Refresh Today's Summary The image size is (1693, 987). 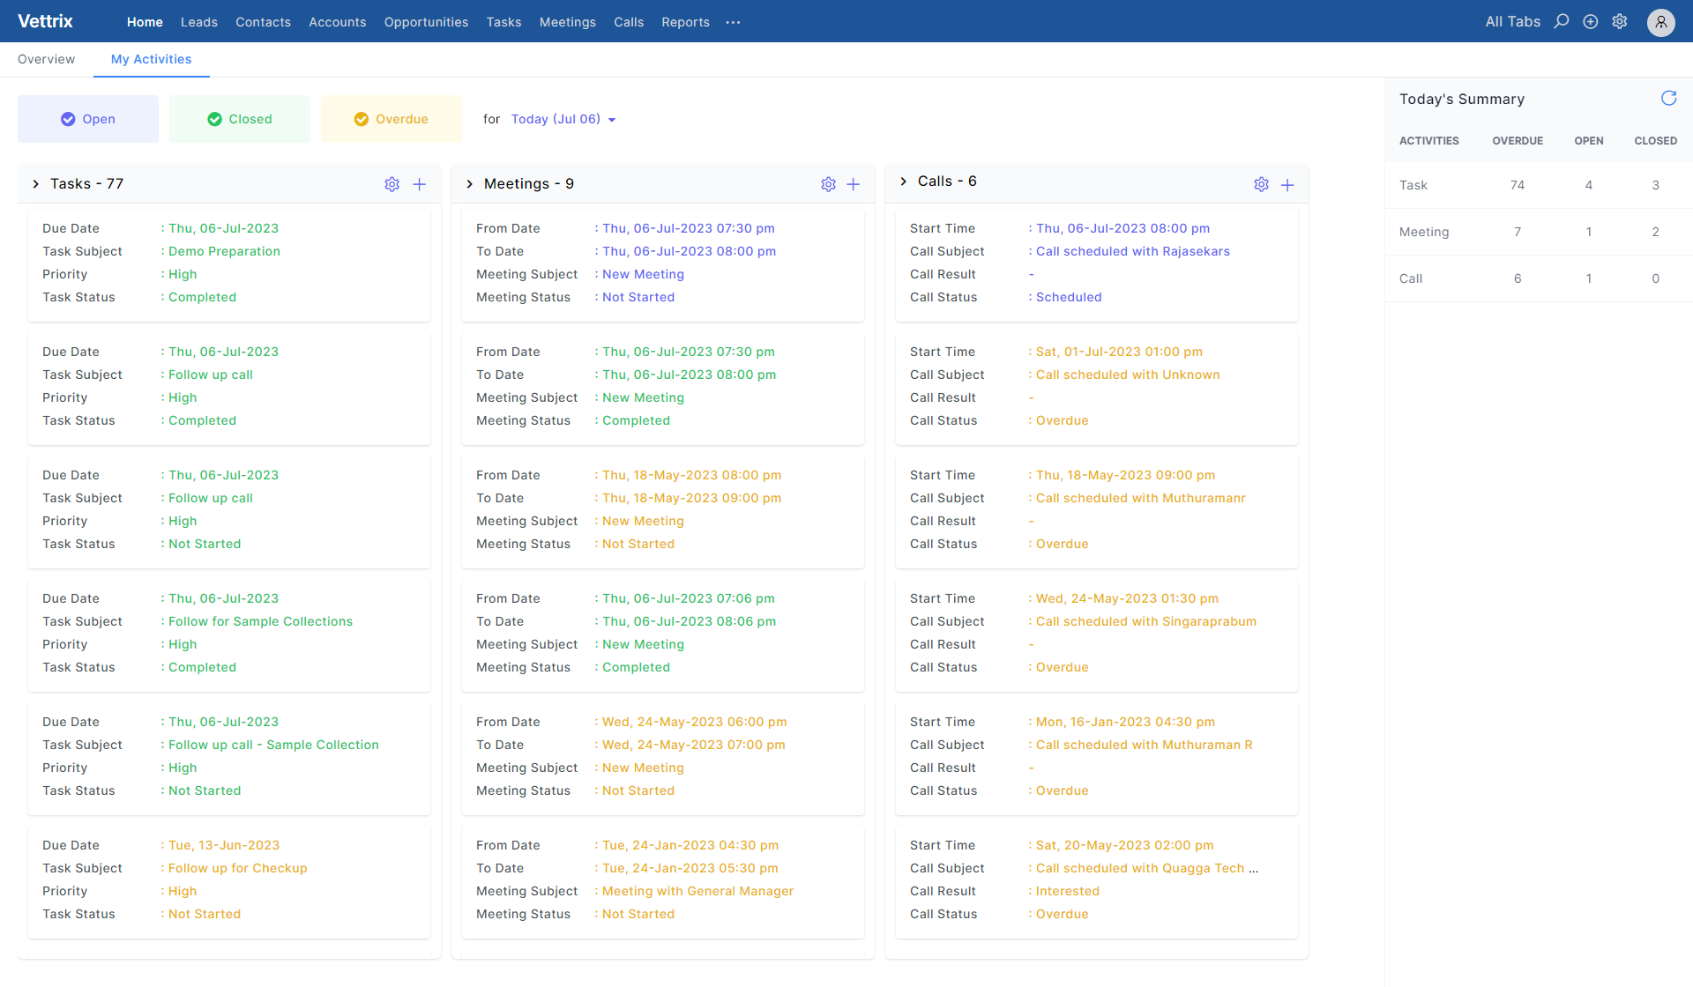coord(1668,98)
